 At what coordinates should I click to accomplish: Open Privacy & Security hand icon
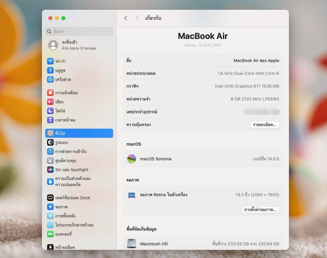click(50, 182)
